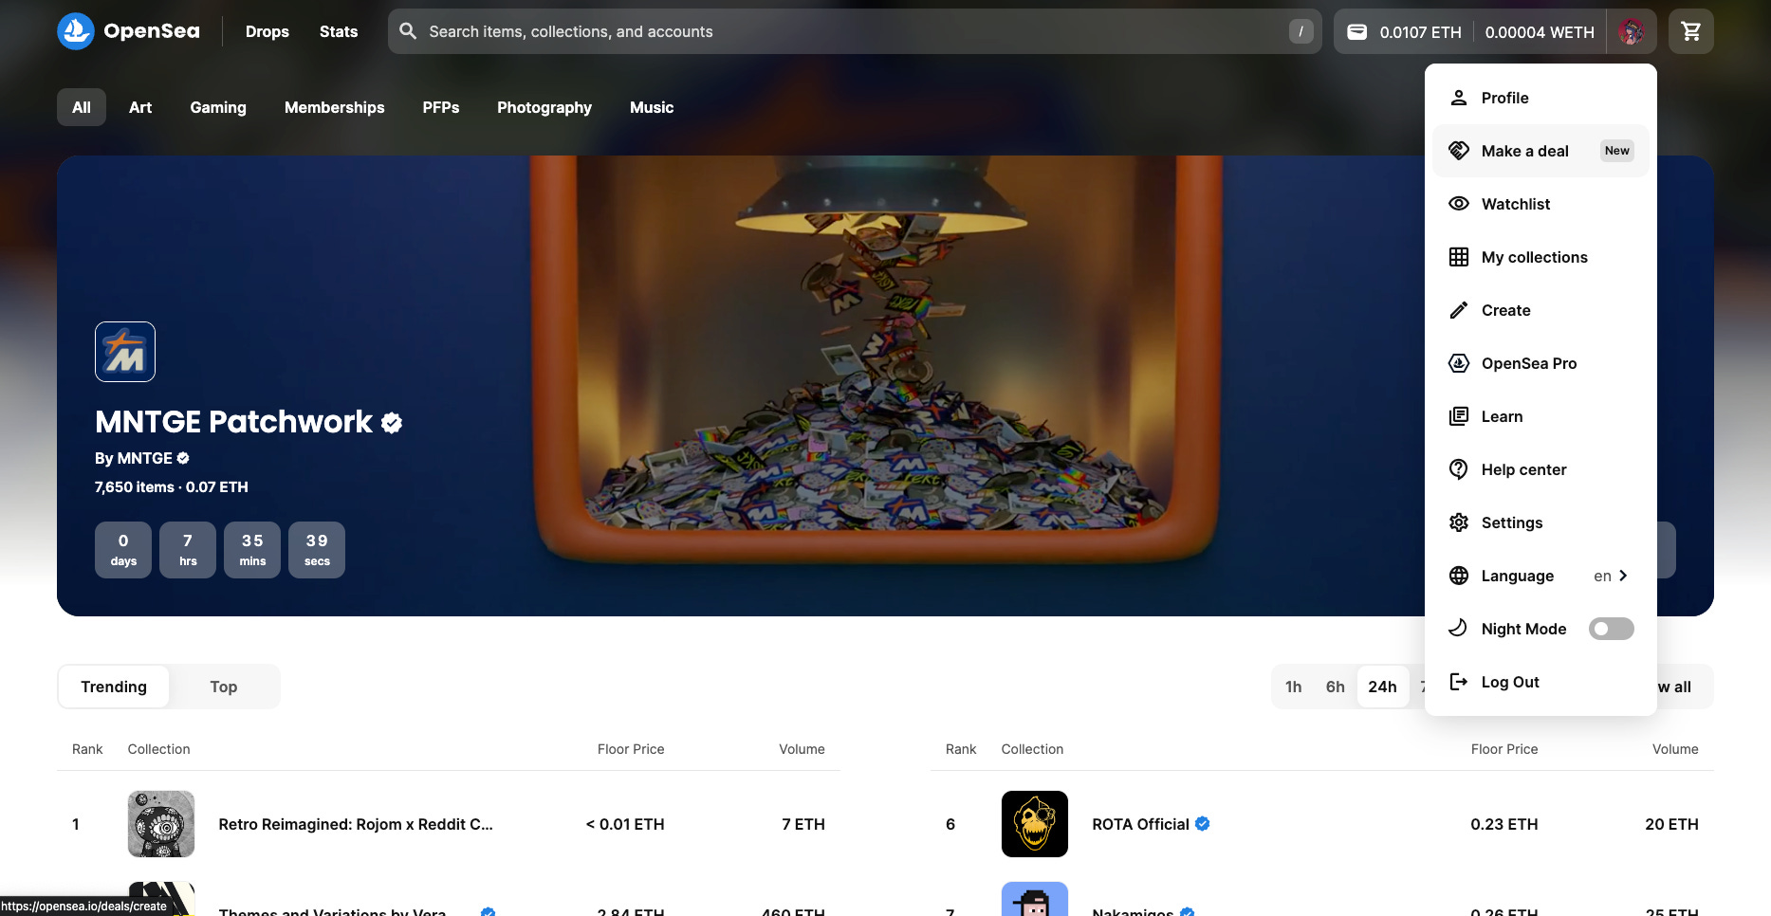Click the Create pencil icon
This screenshot has height=916, width=1771.
point(1459,310)
